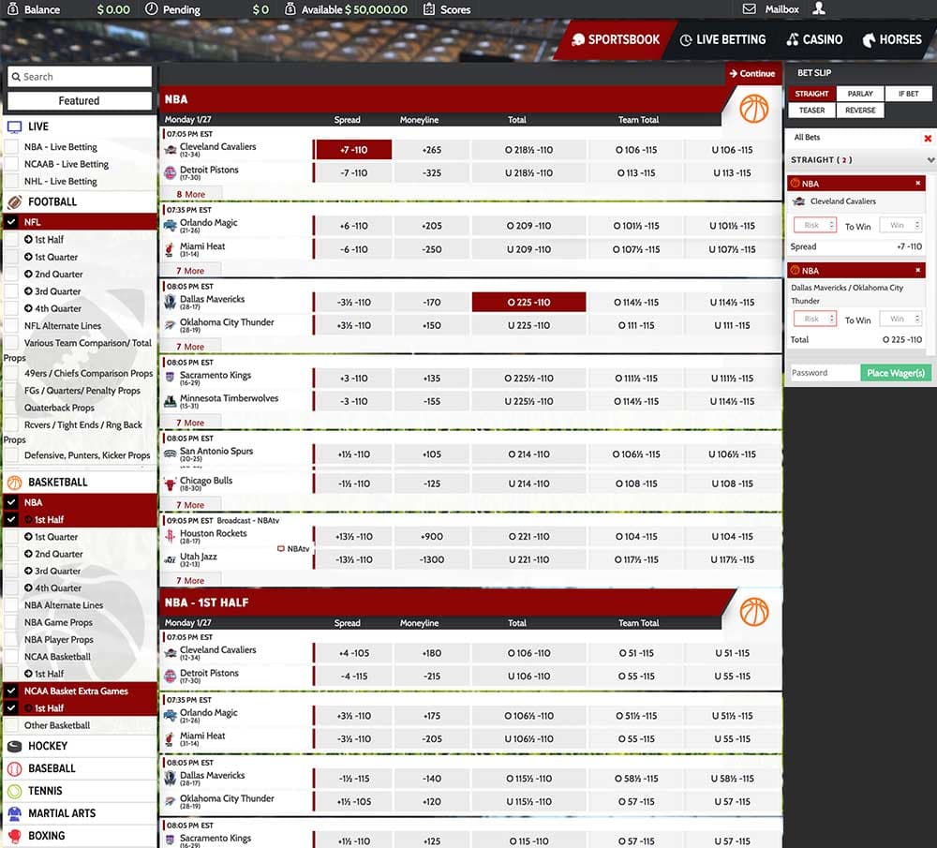Click the Place Wager(s) button
Screen dimensions: 937x848
point(896,373)
